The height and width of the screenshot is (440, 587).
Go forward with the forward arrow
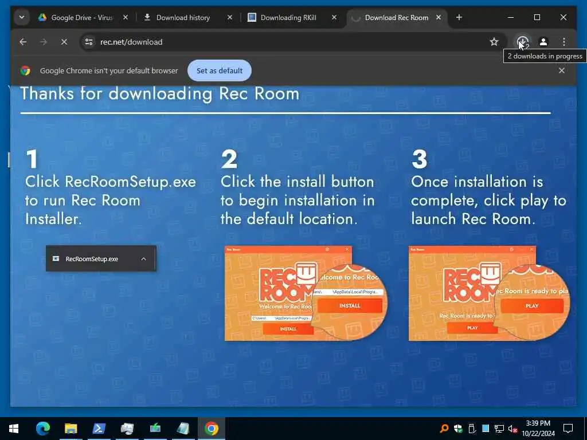tap(44, 42)
